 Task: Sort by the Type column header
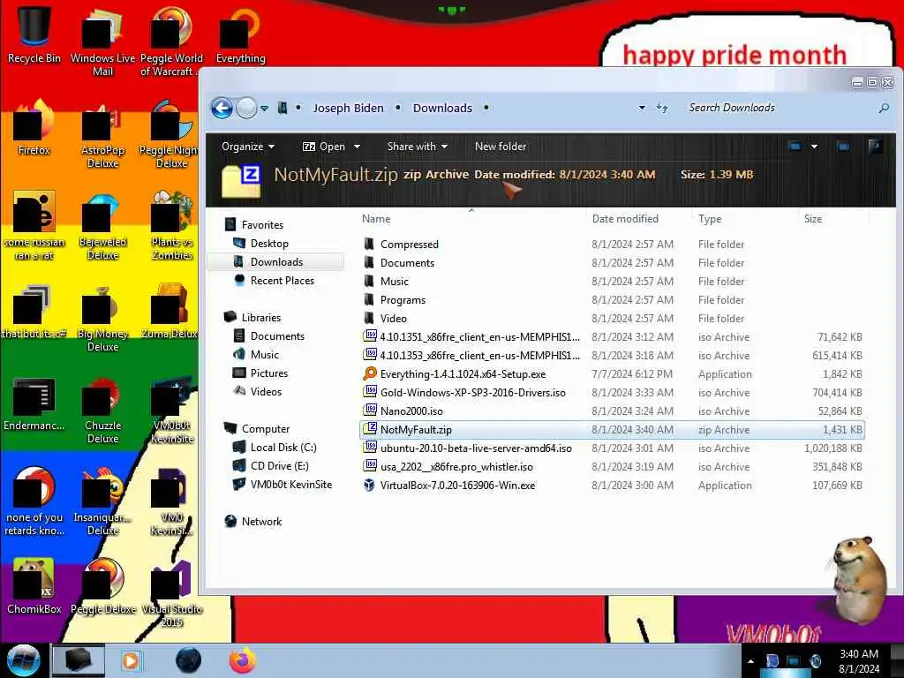(710, 219)
